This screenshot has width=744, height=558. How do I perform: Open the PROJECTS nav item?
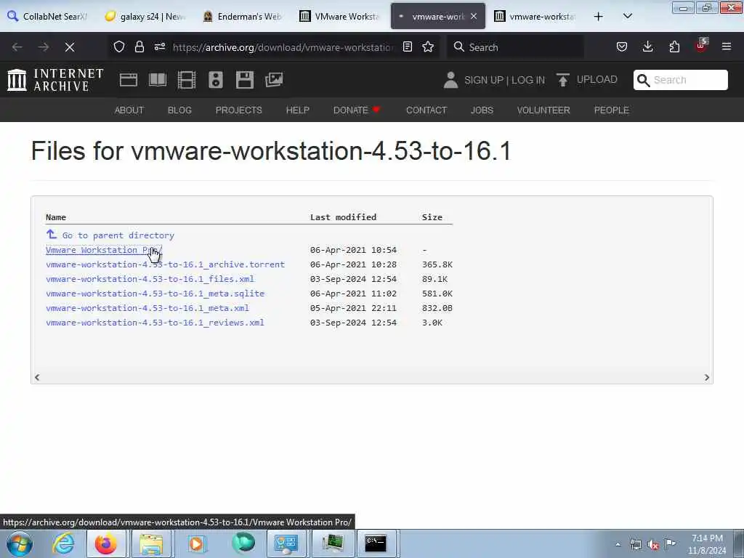(238, 110)
